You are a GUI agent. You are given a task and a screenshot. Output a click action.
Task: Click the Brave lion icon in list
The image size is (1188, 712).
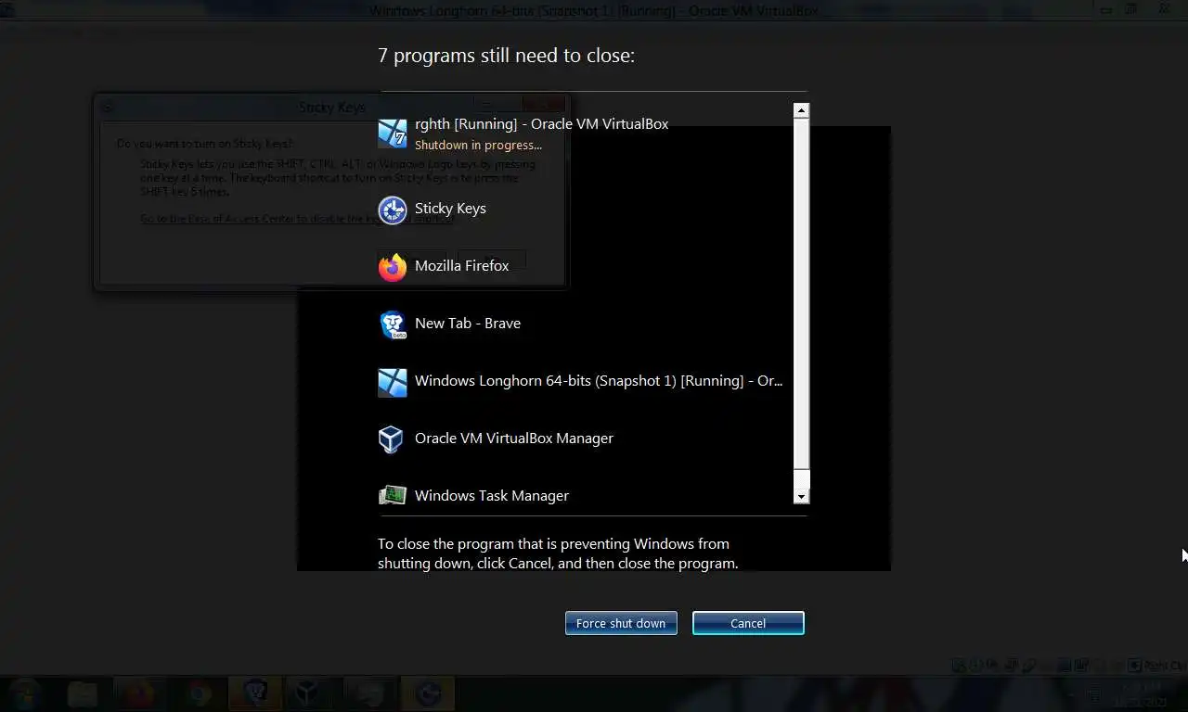(x=393, y=324)
